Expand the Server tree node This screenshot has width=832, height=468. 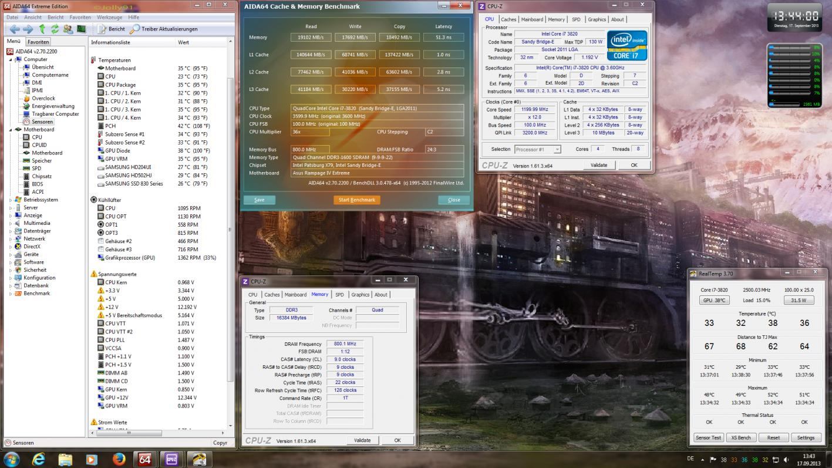[x=11, y=207]
